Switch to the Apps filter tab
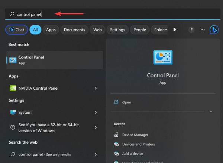 pos(51,30)
